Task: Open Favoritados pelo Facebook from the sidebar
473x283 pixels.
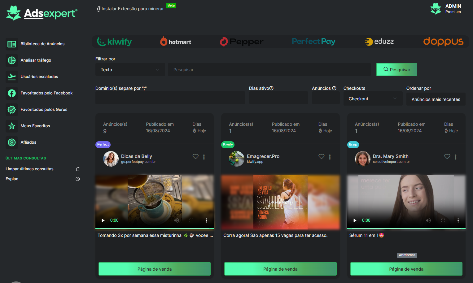Action: 46,93
